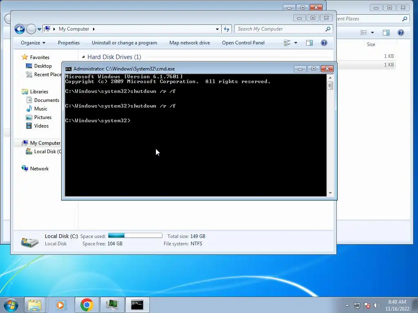Click breadcrumb arrow after My Computer

click(94, 29)
